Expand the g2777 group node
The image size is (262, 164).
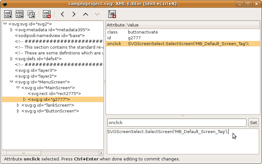[x=25, y=99]
